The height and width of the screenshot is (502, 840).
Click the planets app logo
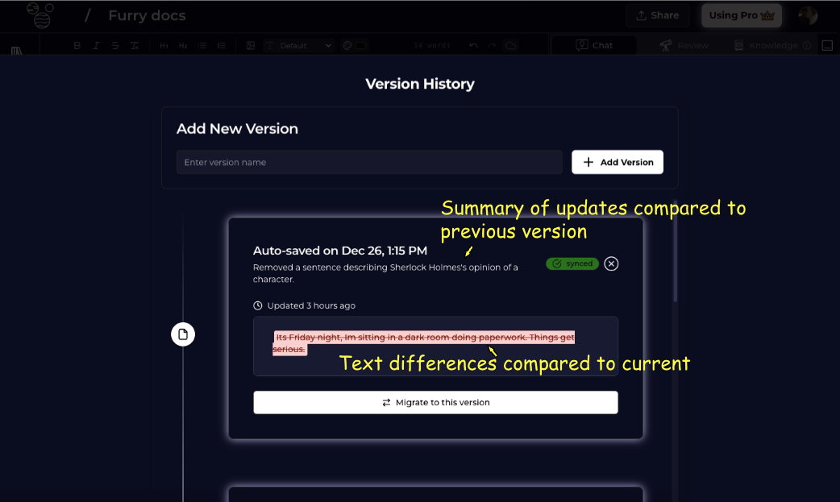tap(41, 15)
